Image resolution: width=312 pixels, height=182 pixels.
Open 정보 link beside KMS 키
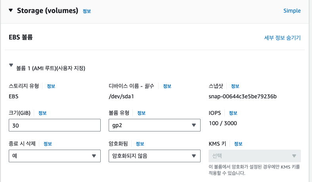pos(238,143)
